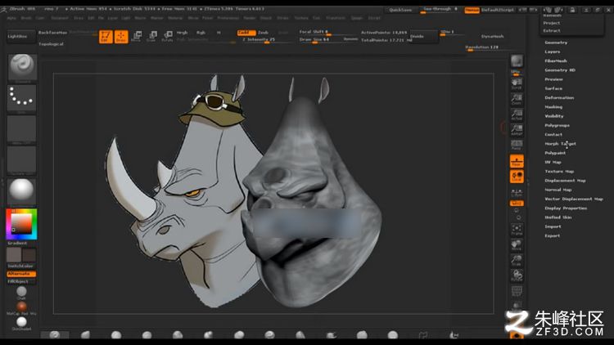Expand the Polypaint subpalette
Screen dimensions: 614x345
555,153
